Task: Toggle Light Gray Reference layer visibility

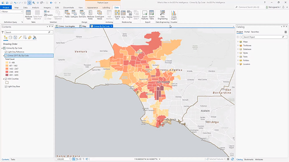Action: pos(6,52)
